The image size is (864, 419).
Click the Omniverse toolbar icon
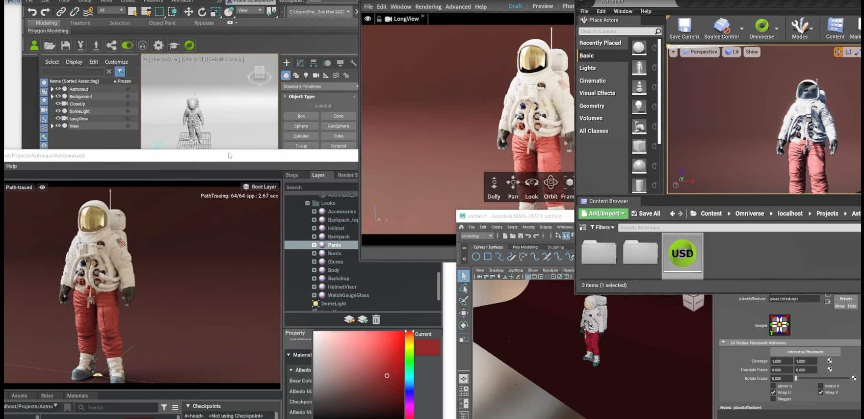point(761,26)
